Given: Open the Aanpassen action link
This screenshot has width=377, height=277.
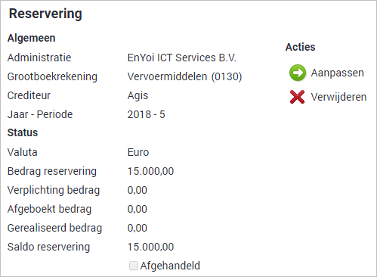Looking at the screenshot, I should click(x=337, y=73).
